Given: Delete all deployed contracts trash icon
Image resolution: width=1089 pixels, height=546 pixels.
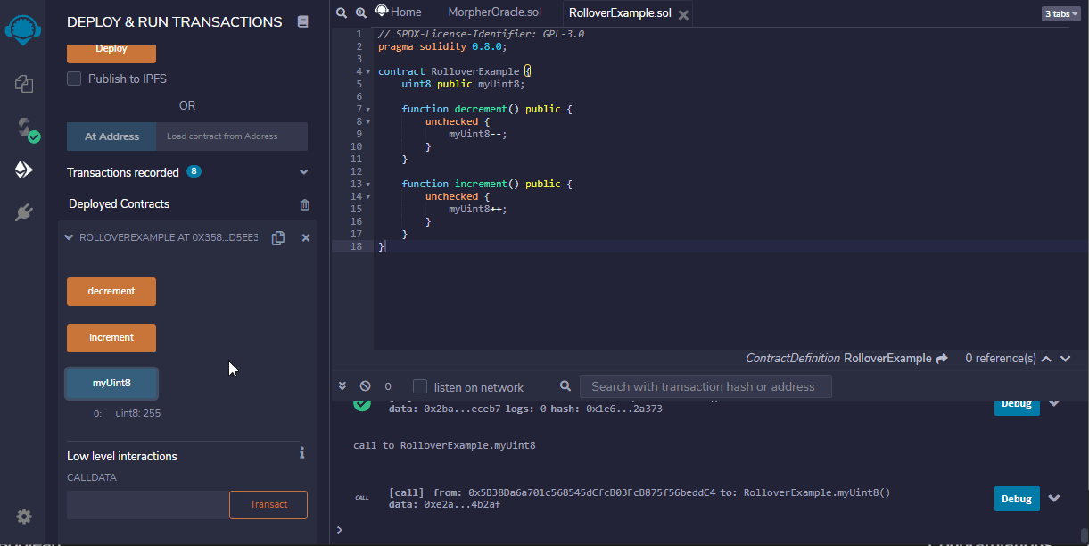Looking at the screenshot, I should (305, 204).
